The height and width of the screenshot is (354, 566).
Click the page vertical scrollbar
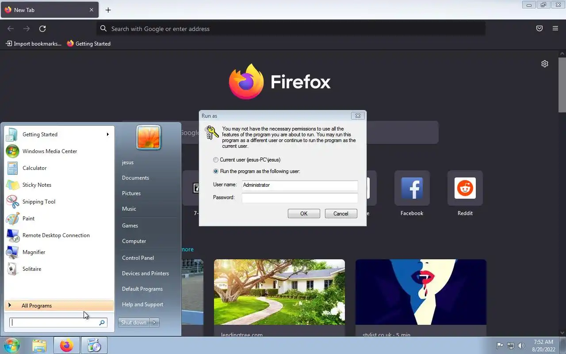(x=562, y=84)
